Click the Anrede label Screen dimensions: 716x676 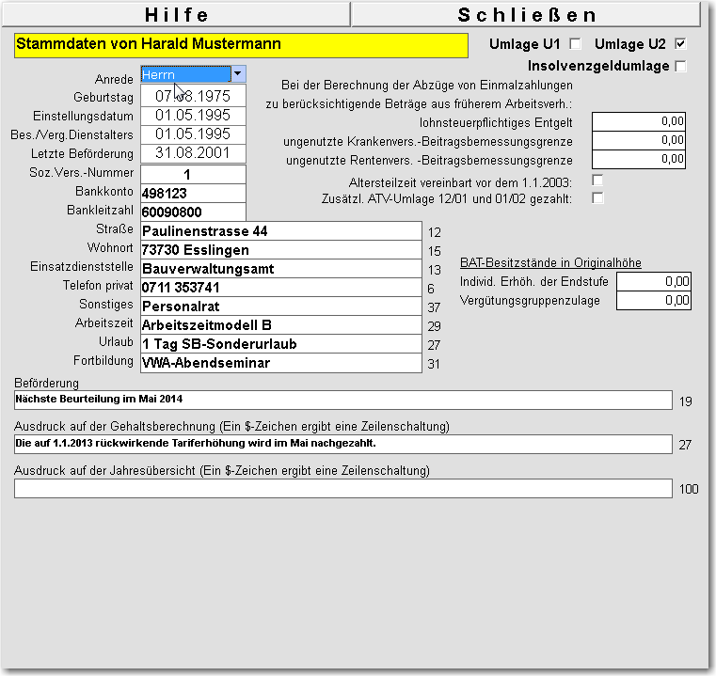coord(114,79)
